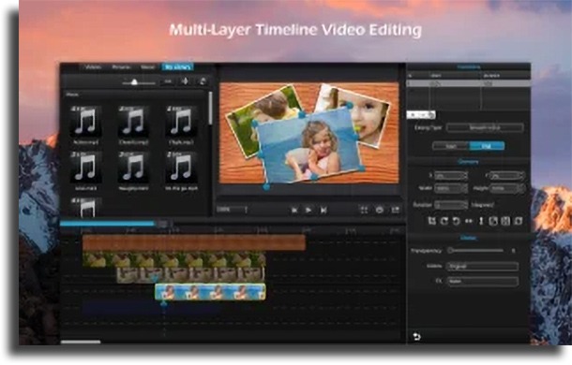
Task: Jump to previous frame in preview controls
Action: 294,211
